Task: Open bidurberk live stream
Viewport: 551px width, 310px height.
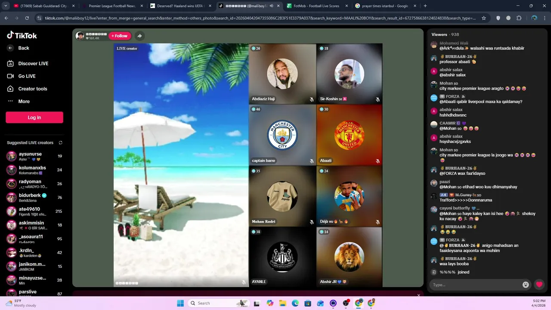Action: (34, 198)
